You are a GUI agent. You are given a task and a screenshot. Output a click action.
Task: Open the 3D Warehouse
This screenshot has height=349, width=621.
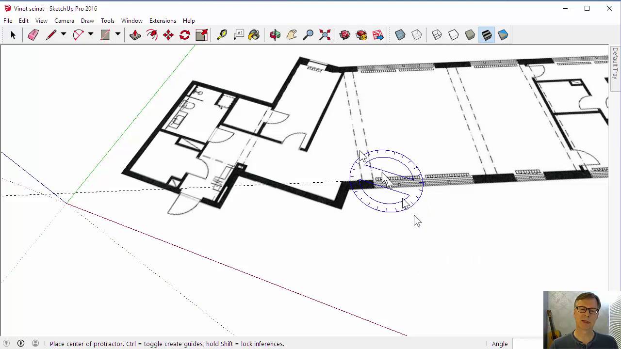(x=345, y=35)
